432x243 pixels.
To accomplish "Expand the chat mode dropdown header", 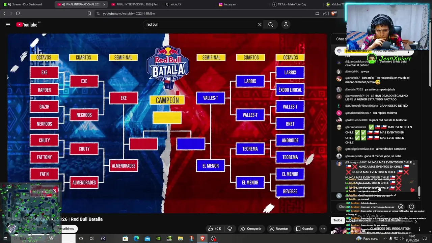I will 341,39.
